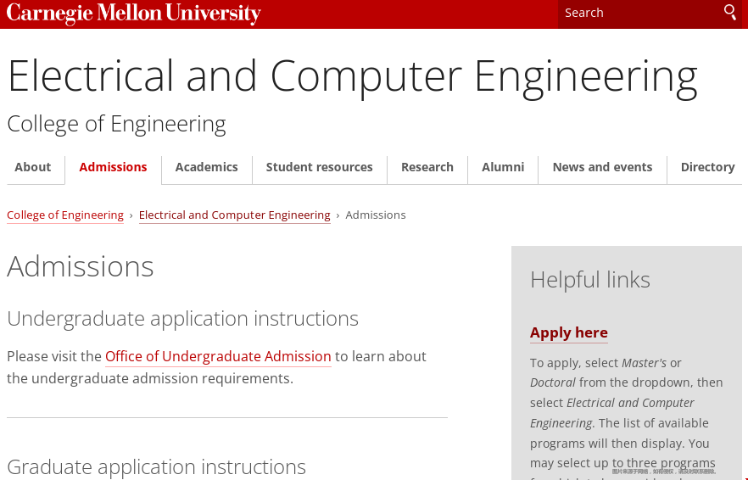Image resolution: width=748 pixels, height=480 pixels.
Task: Go to the Academics navigation tab
Action: click(206, 167)
